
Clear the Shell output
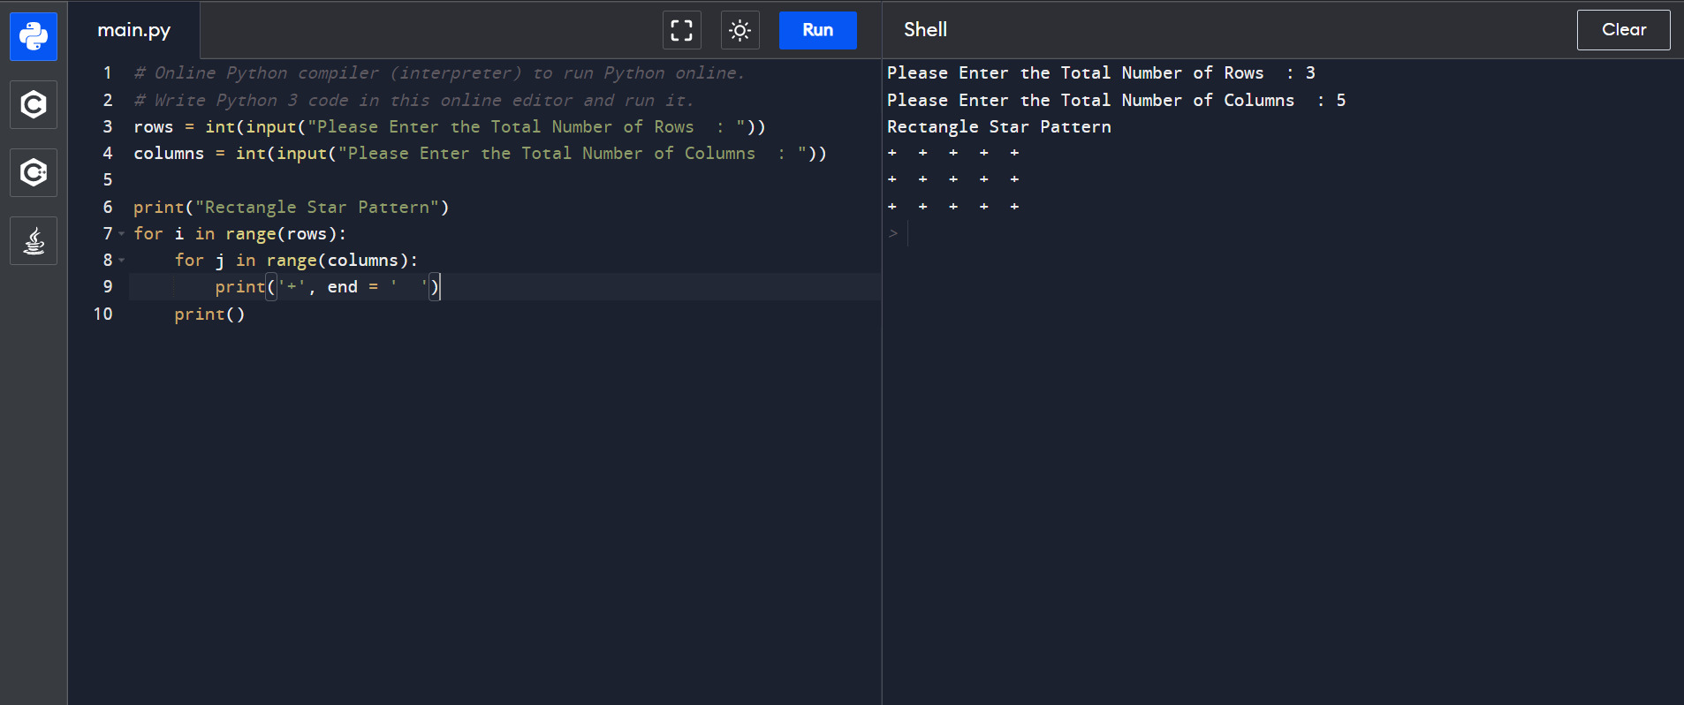1623,30
